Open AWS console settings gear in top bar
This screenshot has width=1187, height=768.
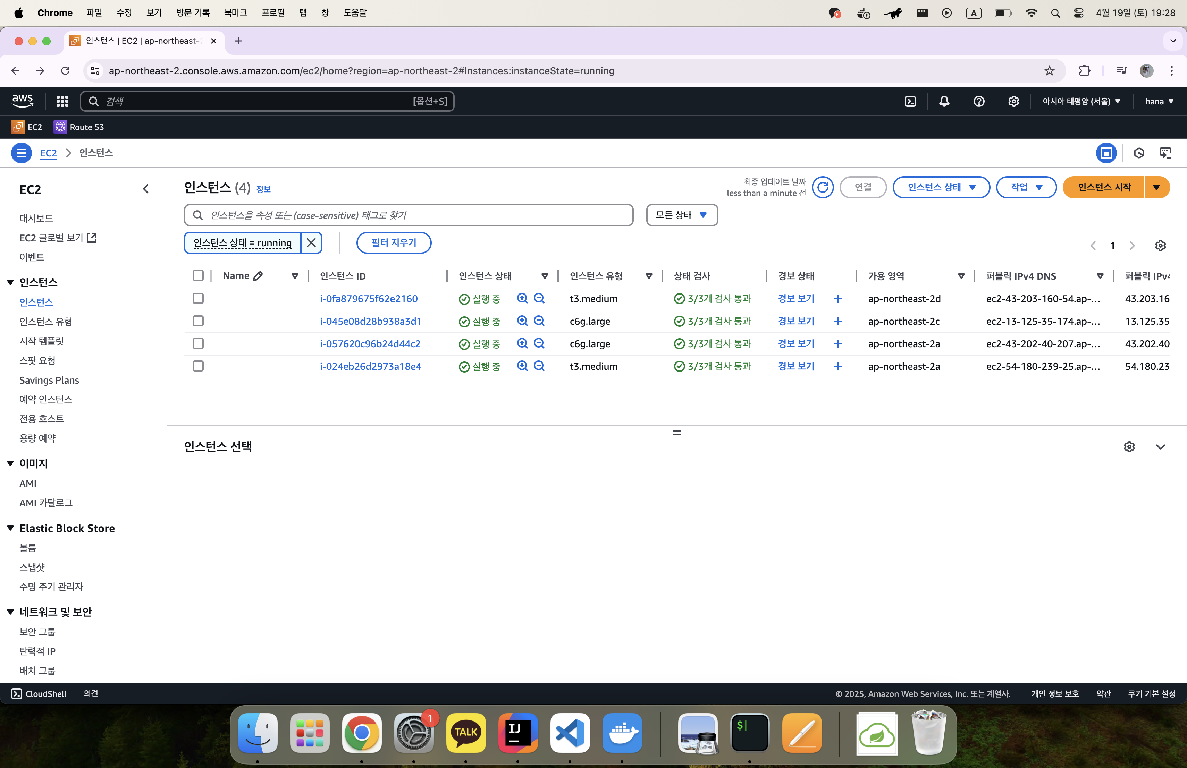[1013, 102]
